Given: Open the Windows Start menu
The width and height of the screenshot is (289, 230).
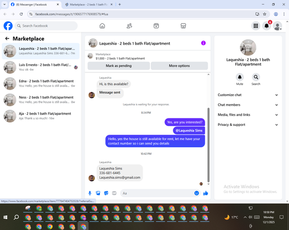Looking at the screenshot, I should [5, 217].
